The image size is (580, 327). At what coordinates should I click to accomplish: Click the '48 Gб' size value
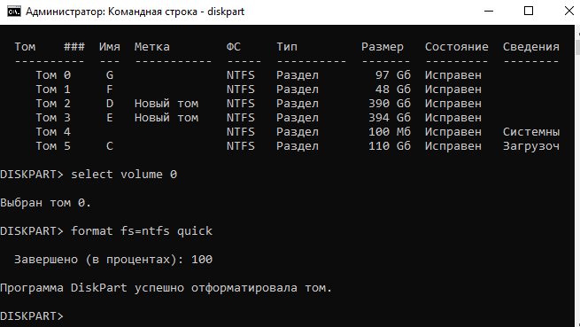pos(393,90)
